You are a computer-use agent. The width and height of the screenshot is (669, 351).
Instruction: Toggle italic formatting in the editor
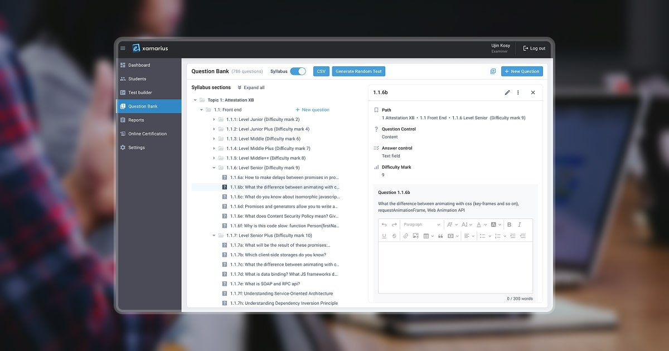coord(520,225)
